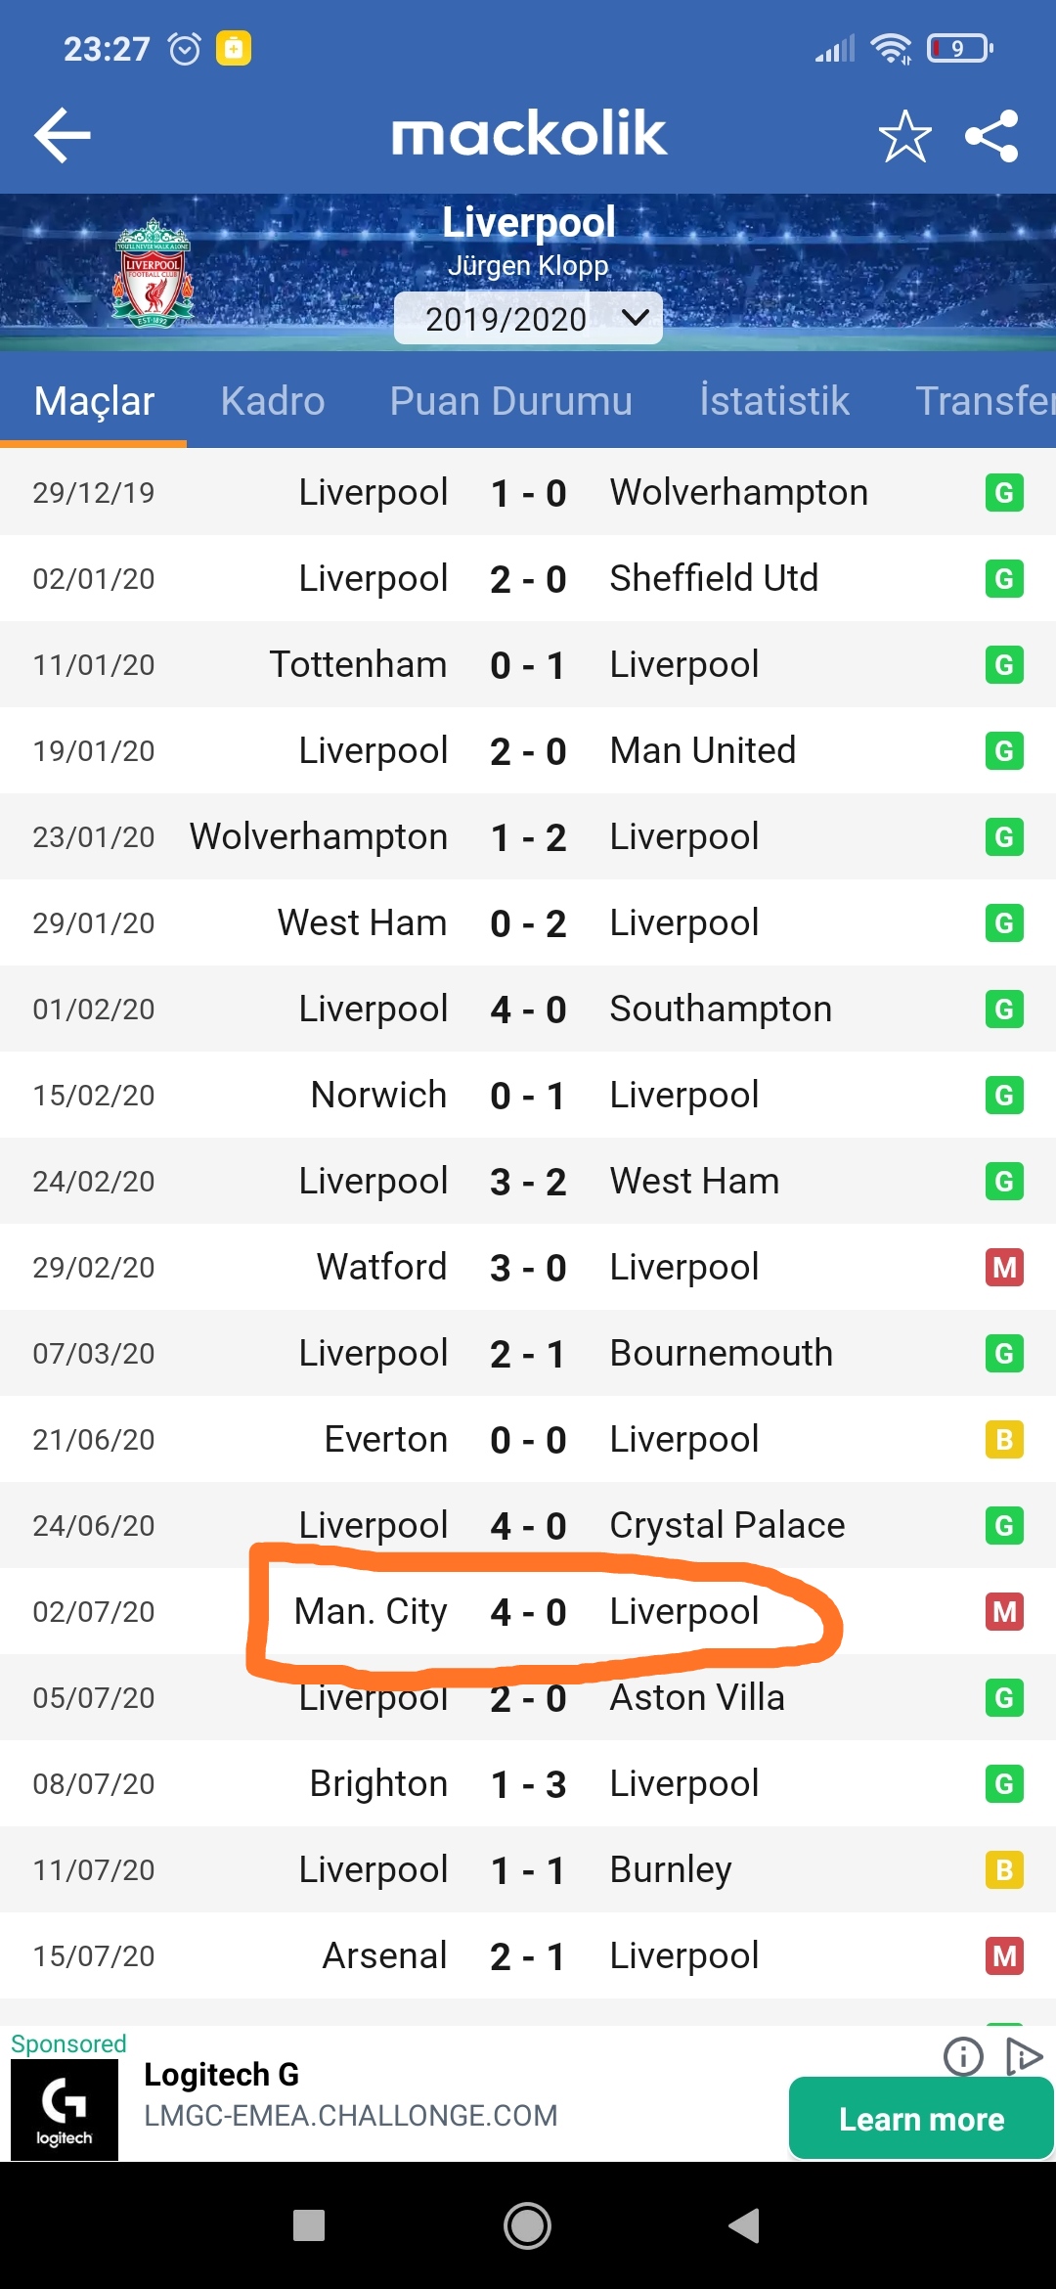Tap the yellow B badge for Everton match
The image size is (1056, 2289).
pos(1004,1440)
